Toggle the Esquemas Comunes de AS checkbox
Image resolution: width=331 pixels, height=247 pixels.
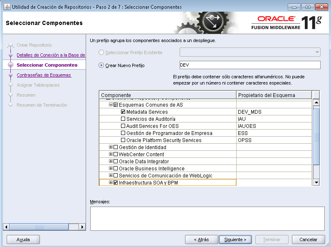tap(116, 105)
